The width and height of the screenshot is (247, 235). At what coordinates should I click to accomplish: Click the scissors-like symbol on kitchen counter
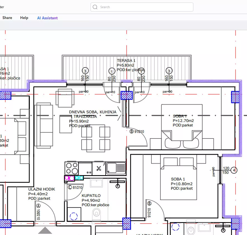pos(99,168)
